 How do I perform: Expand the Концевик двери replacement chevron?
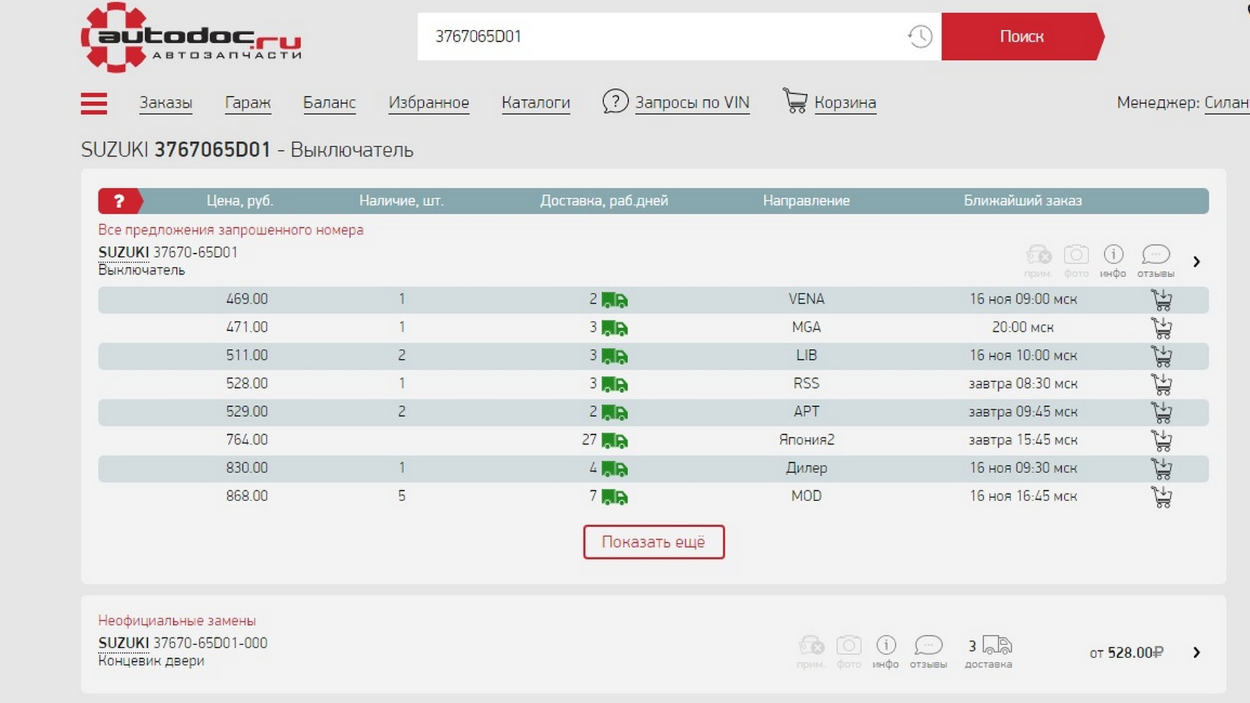click(1197, 652)
